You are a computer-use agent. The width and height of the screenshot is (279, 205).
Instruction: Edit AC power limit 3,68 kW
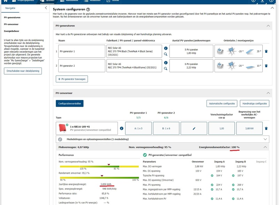tap(249, 129)
